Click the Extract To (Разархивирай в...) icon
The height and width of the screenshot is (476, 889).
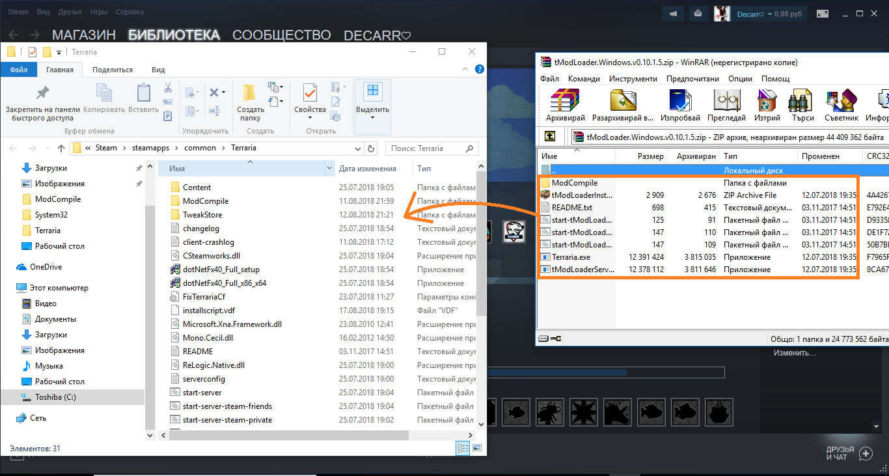622,102
